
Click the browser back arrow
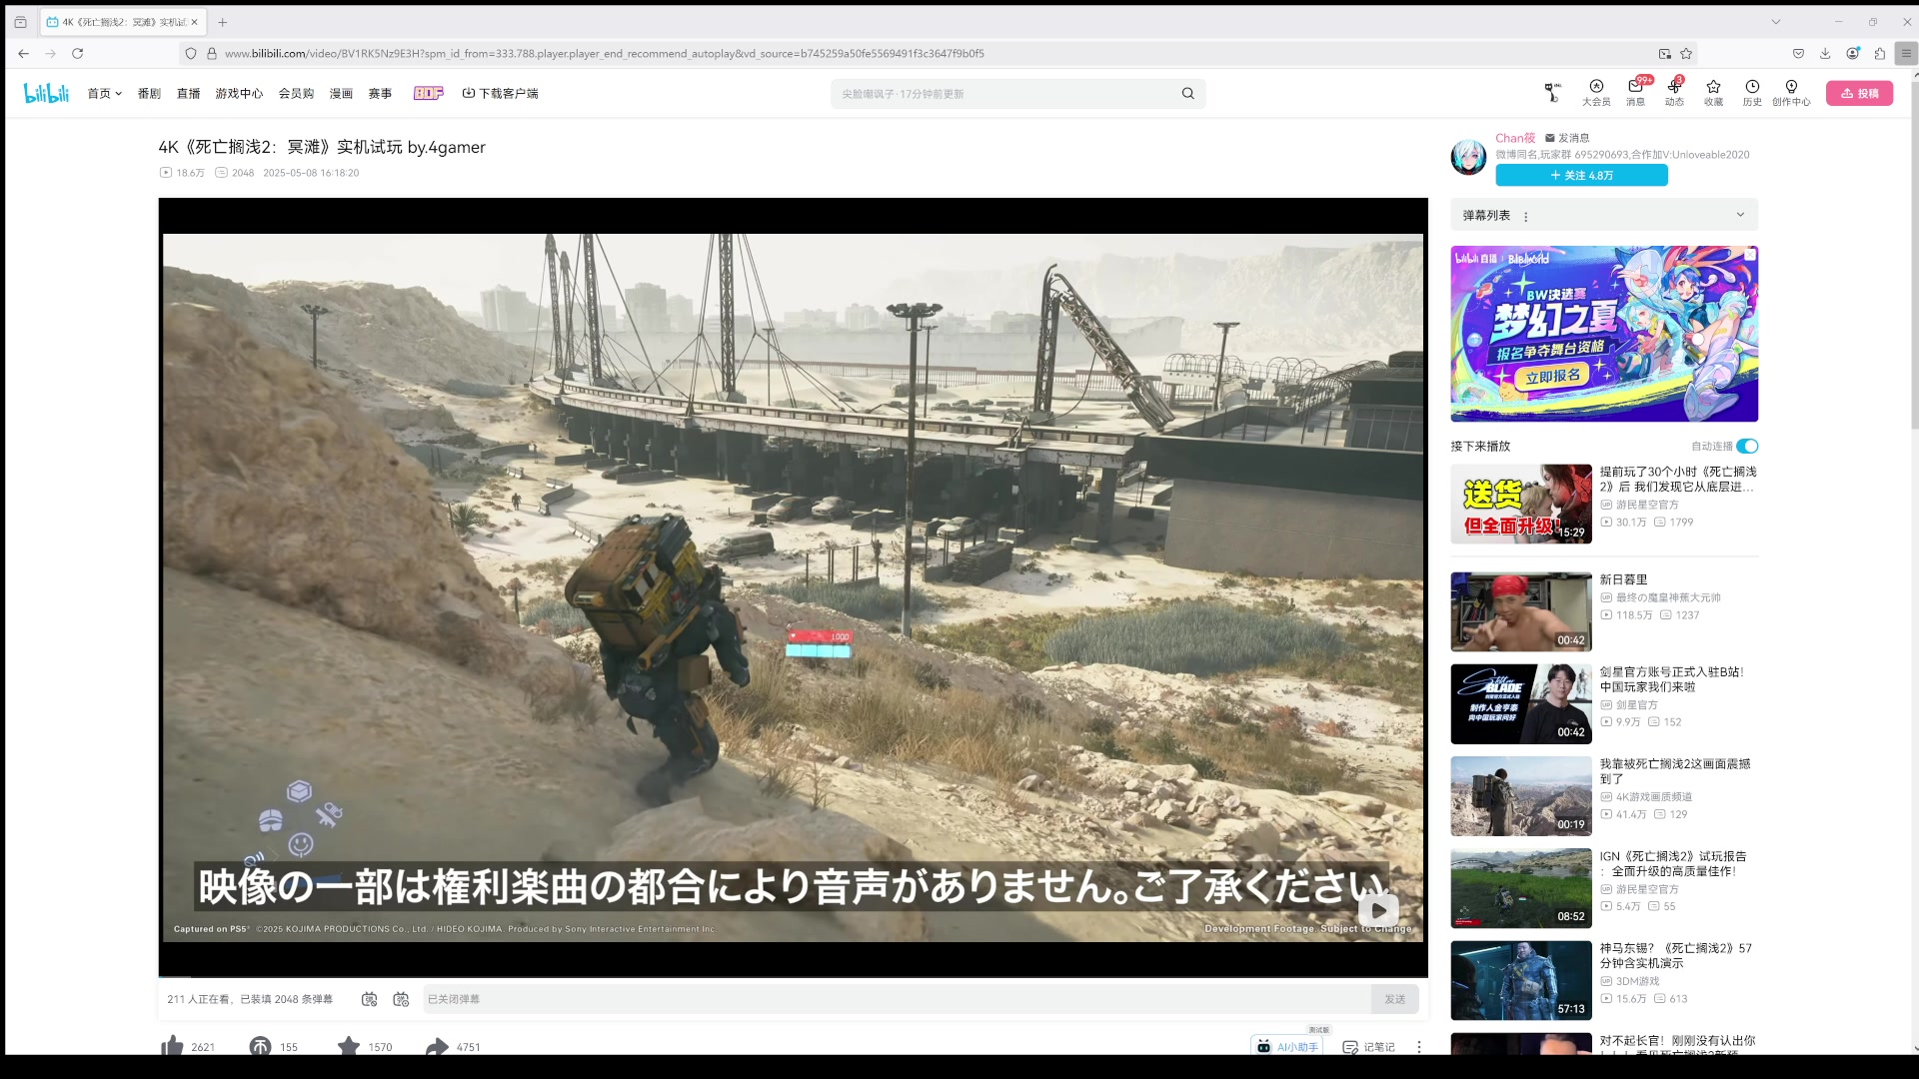23,53
